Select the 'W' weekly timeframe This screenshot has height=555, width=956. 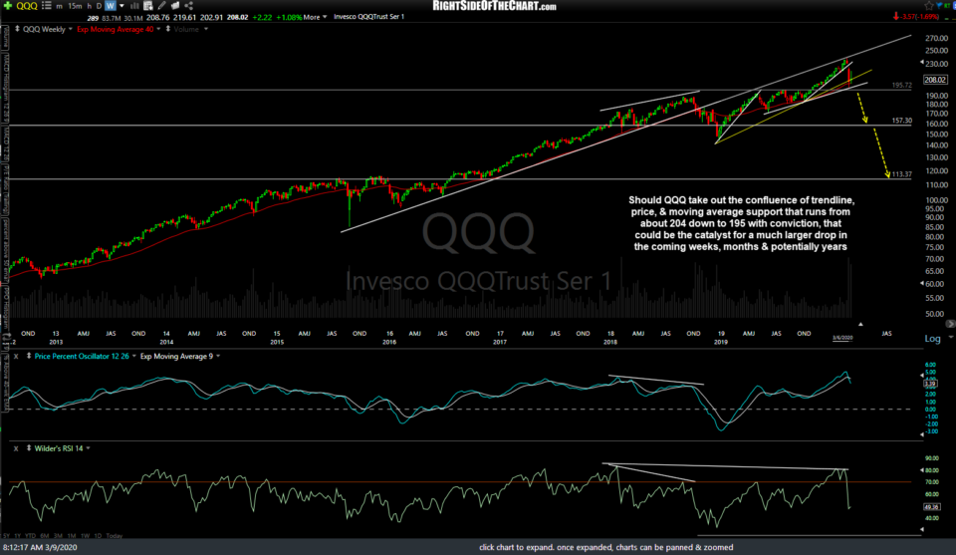coord(111,6)
